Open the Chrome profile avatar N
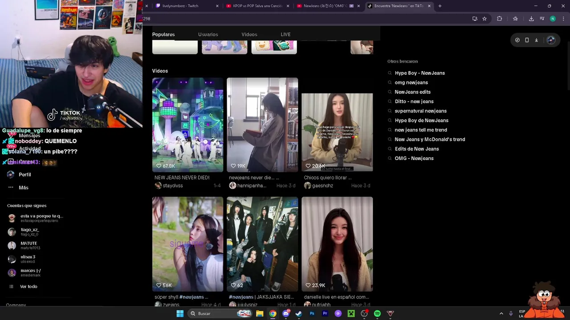570x320 pixels. tap(553, 19)
